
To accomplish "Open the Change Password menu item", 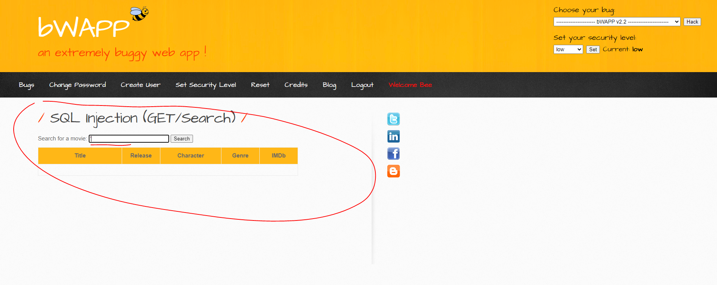I will click(x=77, y=85).
